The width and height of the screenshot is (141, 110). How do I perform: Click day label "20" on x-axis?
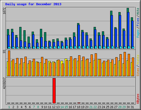tap(87, 107)
